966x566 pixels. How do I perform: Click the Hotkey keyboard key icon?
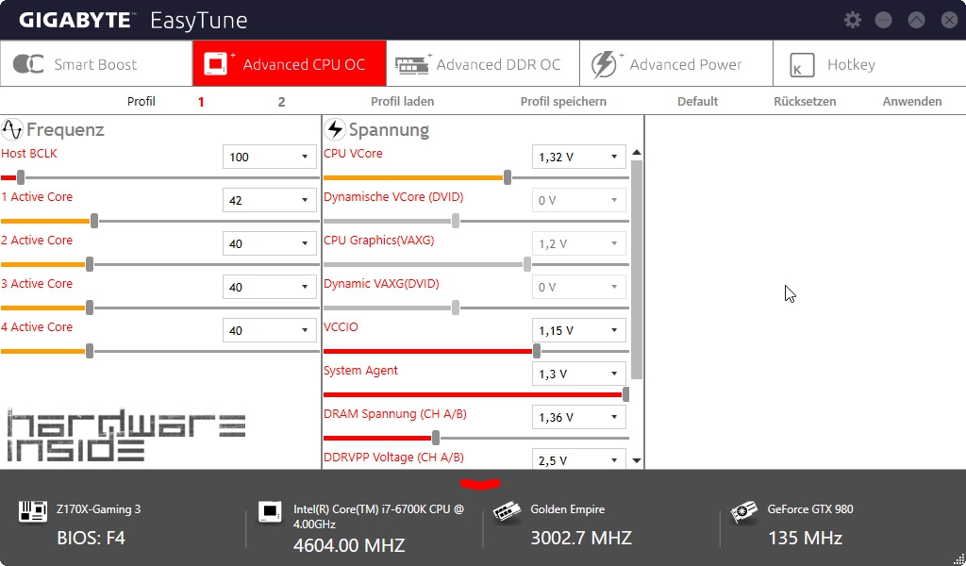point(802,65)
